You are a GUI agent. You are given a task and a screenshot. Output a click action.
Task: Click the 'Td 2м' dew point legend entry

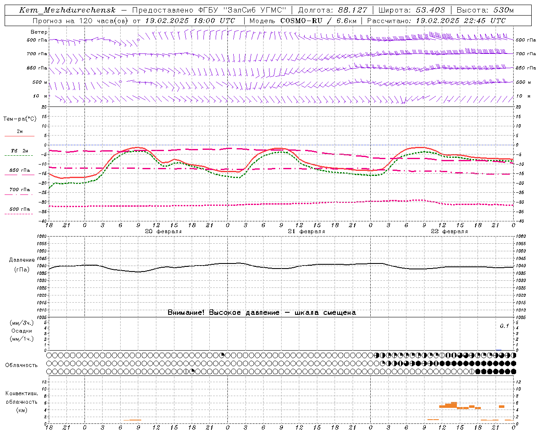click(20, 151)
